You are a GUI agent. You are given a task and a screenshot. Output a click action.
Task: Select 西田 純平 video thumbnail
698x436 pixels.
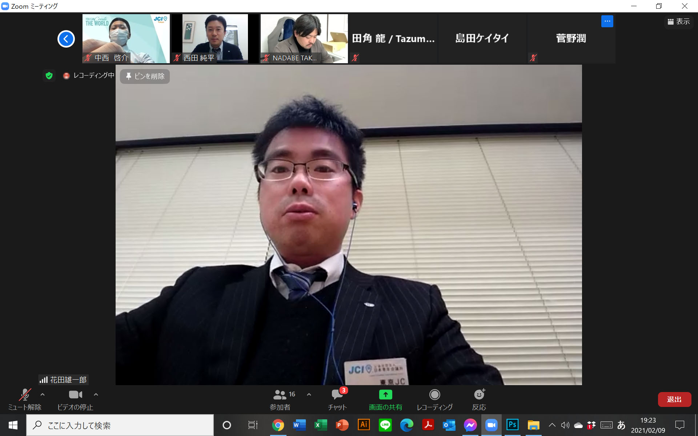coord(215,38)
